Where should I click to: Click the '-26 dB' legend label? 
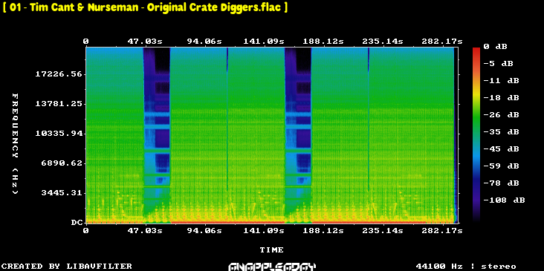tap(501, 114)
